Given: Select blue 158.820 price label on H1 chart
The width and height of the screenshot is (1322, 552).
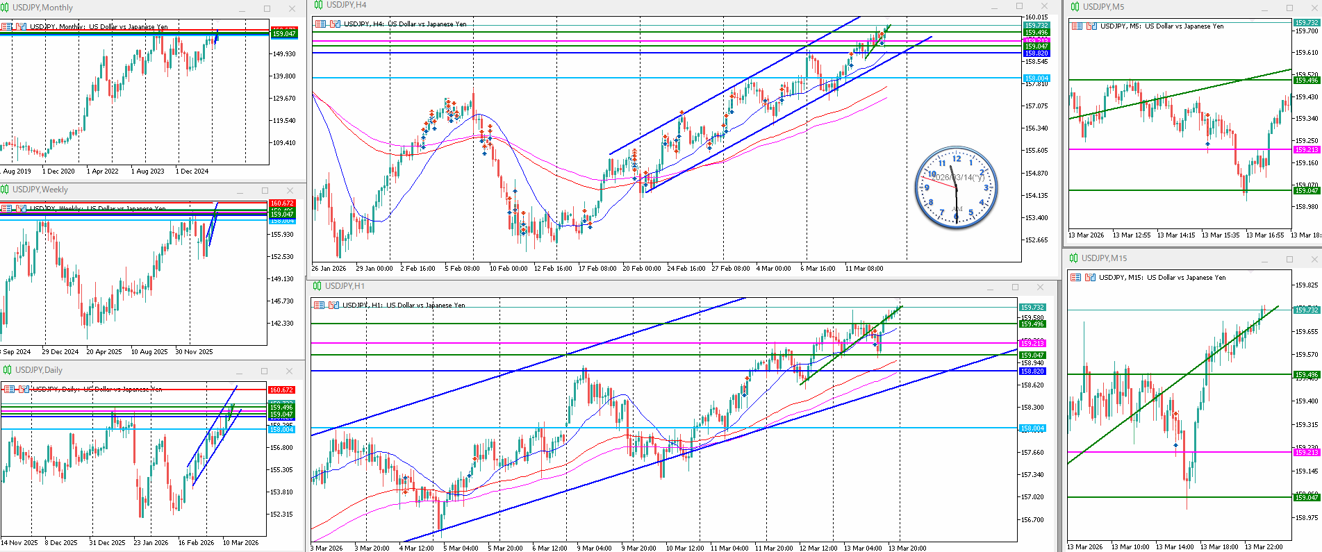Looking at the screenshot, I should pyautogui.click(x=1032, y=371).
